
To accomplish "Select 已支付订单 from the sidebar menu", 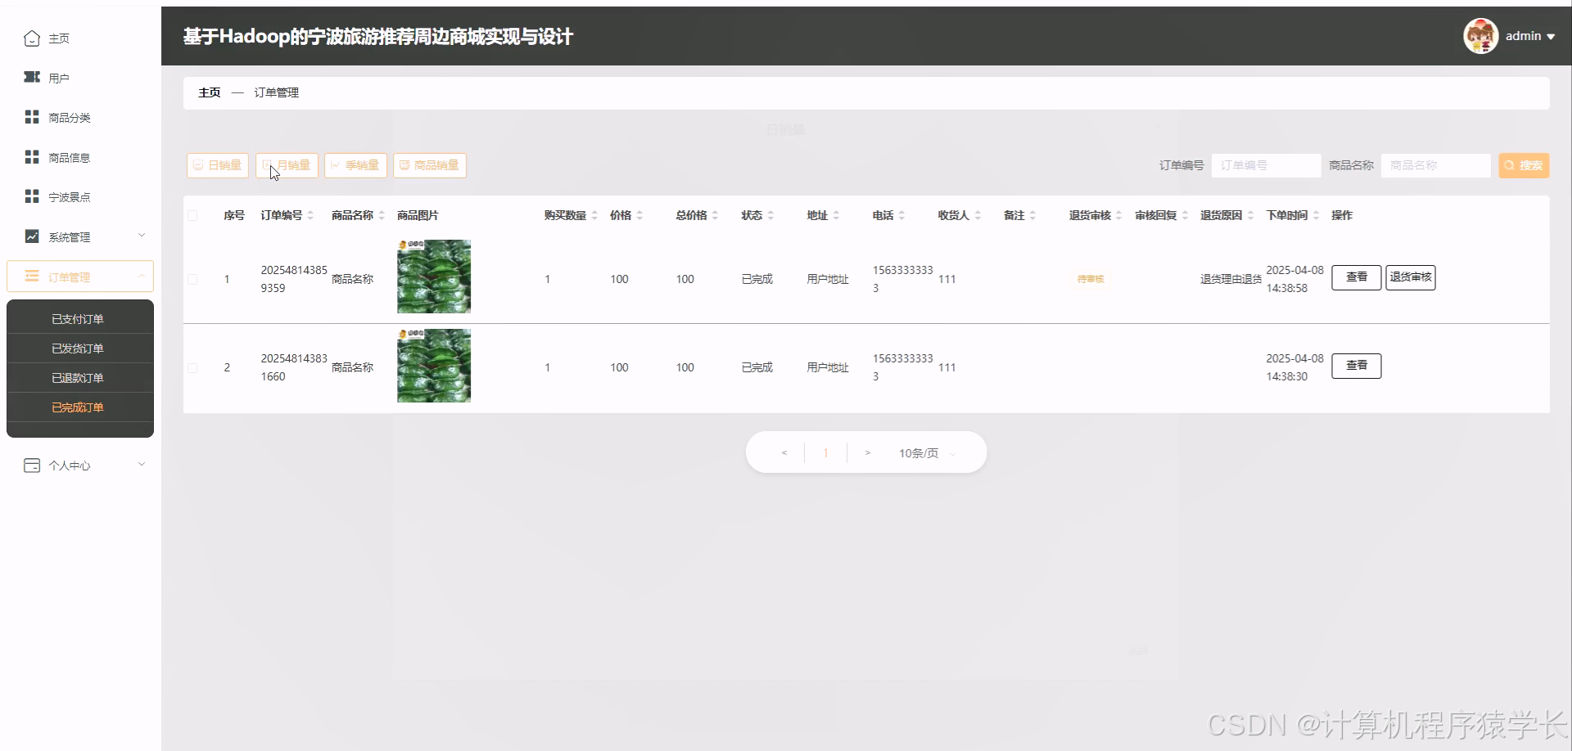I will (78, 318).
